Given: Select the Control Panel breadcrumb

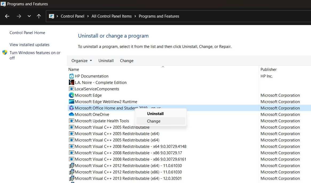Looking at the screenshot, I should (x=72, y=16).
